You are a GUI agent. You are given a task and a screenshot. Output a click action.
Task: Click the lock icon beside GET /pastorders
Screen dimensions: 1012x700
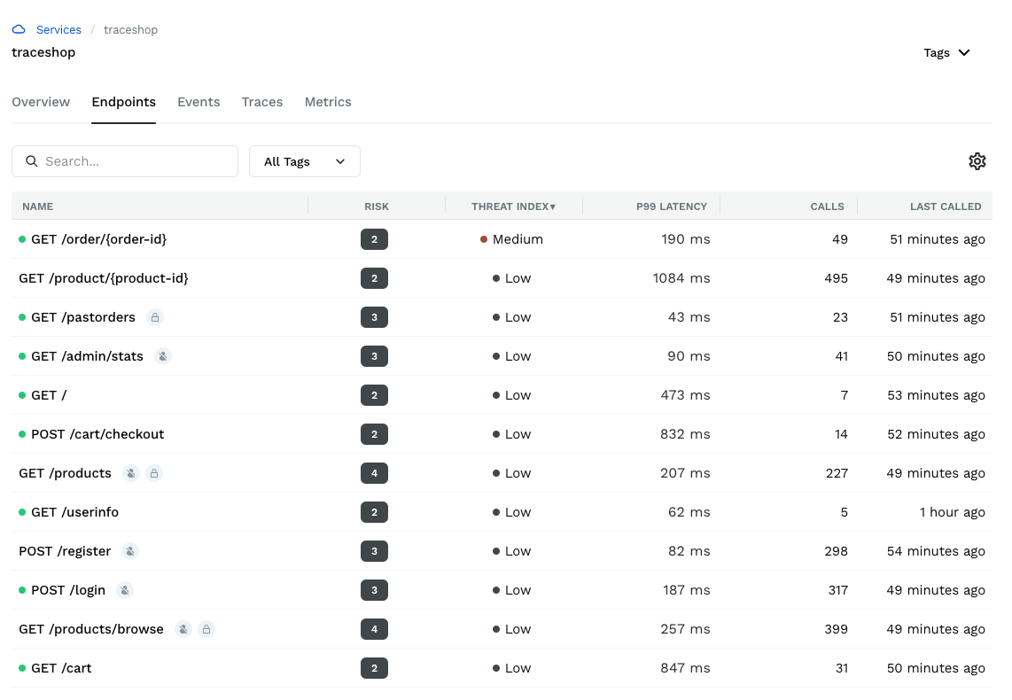click(x=155, y=317)
